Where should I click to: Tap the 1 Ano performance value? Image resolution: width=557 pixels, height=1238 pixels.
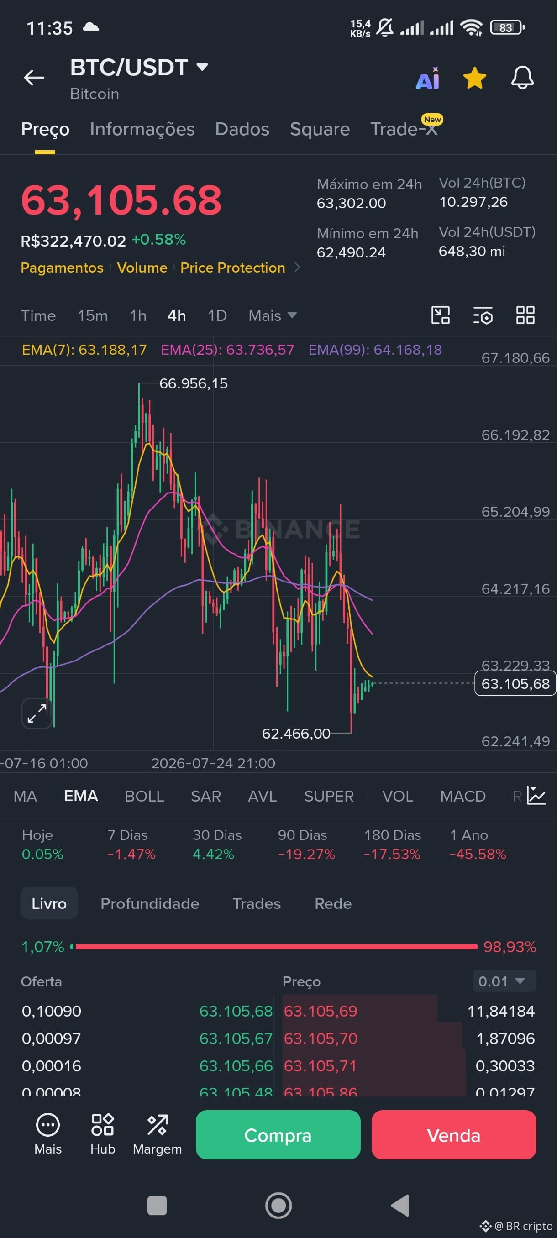[x=478, y=854]
